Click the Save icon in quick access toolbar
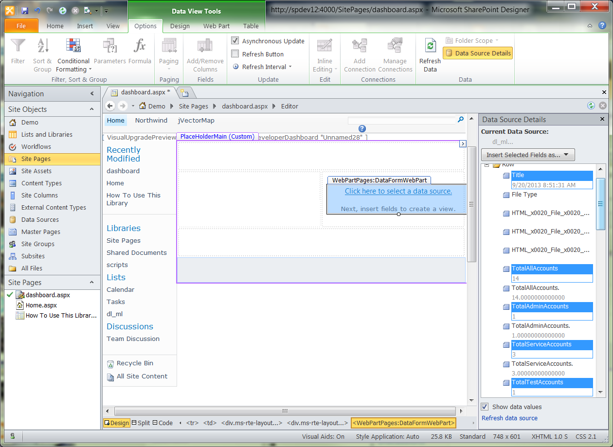Viewport: 613px width, 447px height. [24, 10]
